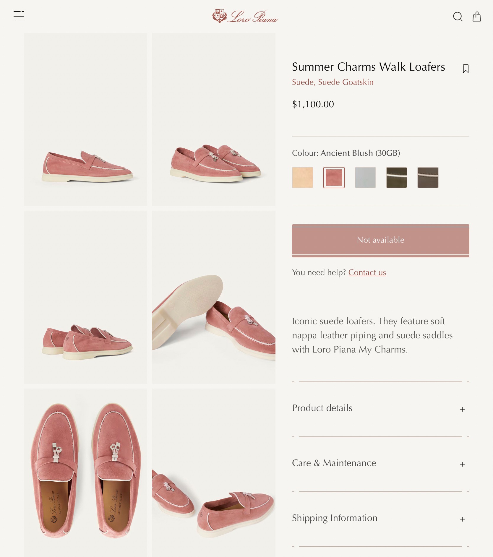Screen dimensions: 493x557
Task: Open the shopping bag icon
Action: [x=477, y=17]
